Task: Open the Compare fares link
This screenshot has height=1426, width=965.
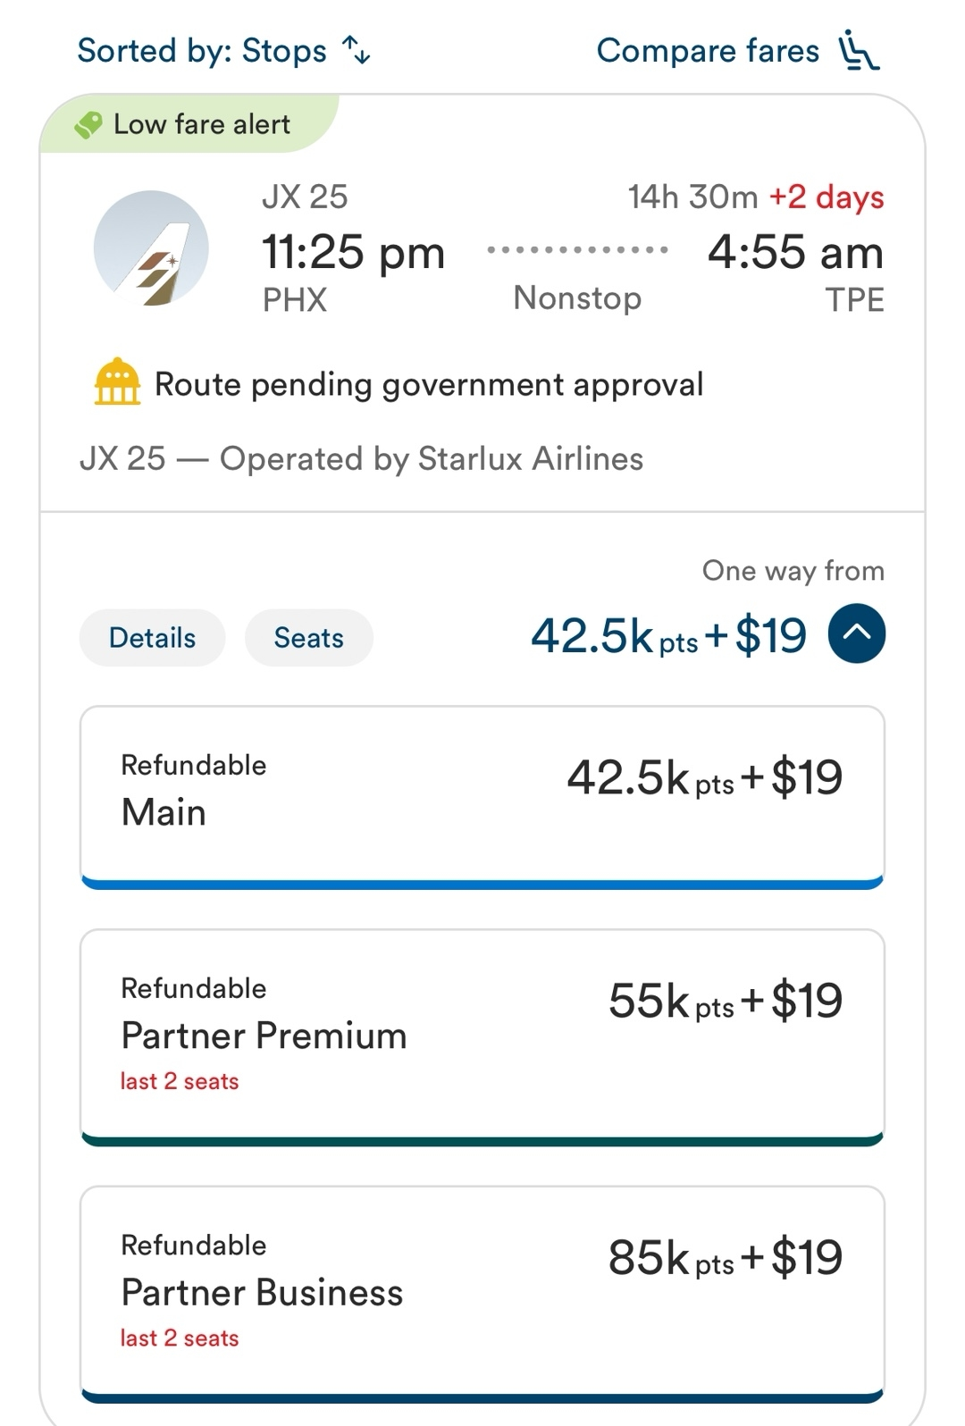Action: (x=708, y=51)
